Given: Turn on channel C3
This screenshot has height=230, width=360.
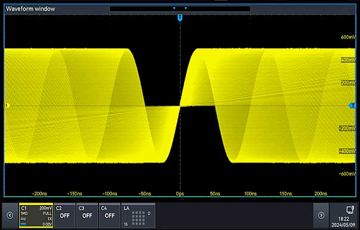Looking at the screenshot, I should 87,216.
